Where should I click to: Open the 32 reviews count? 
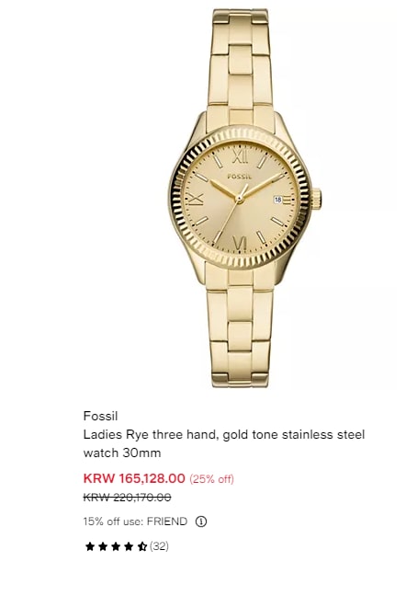(159, 546)
